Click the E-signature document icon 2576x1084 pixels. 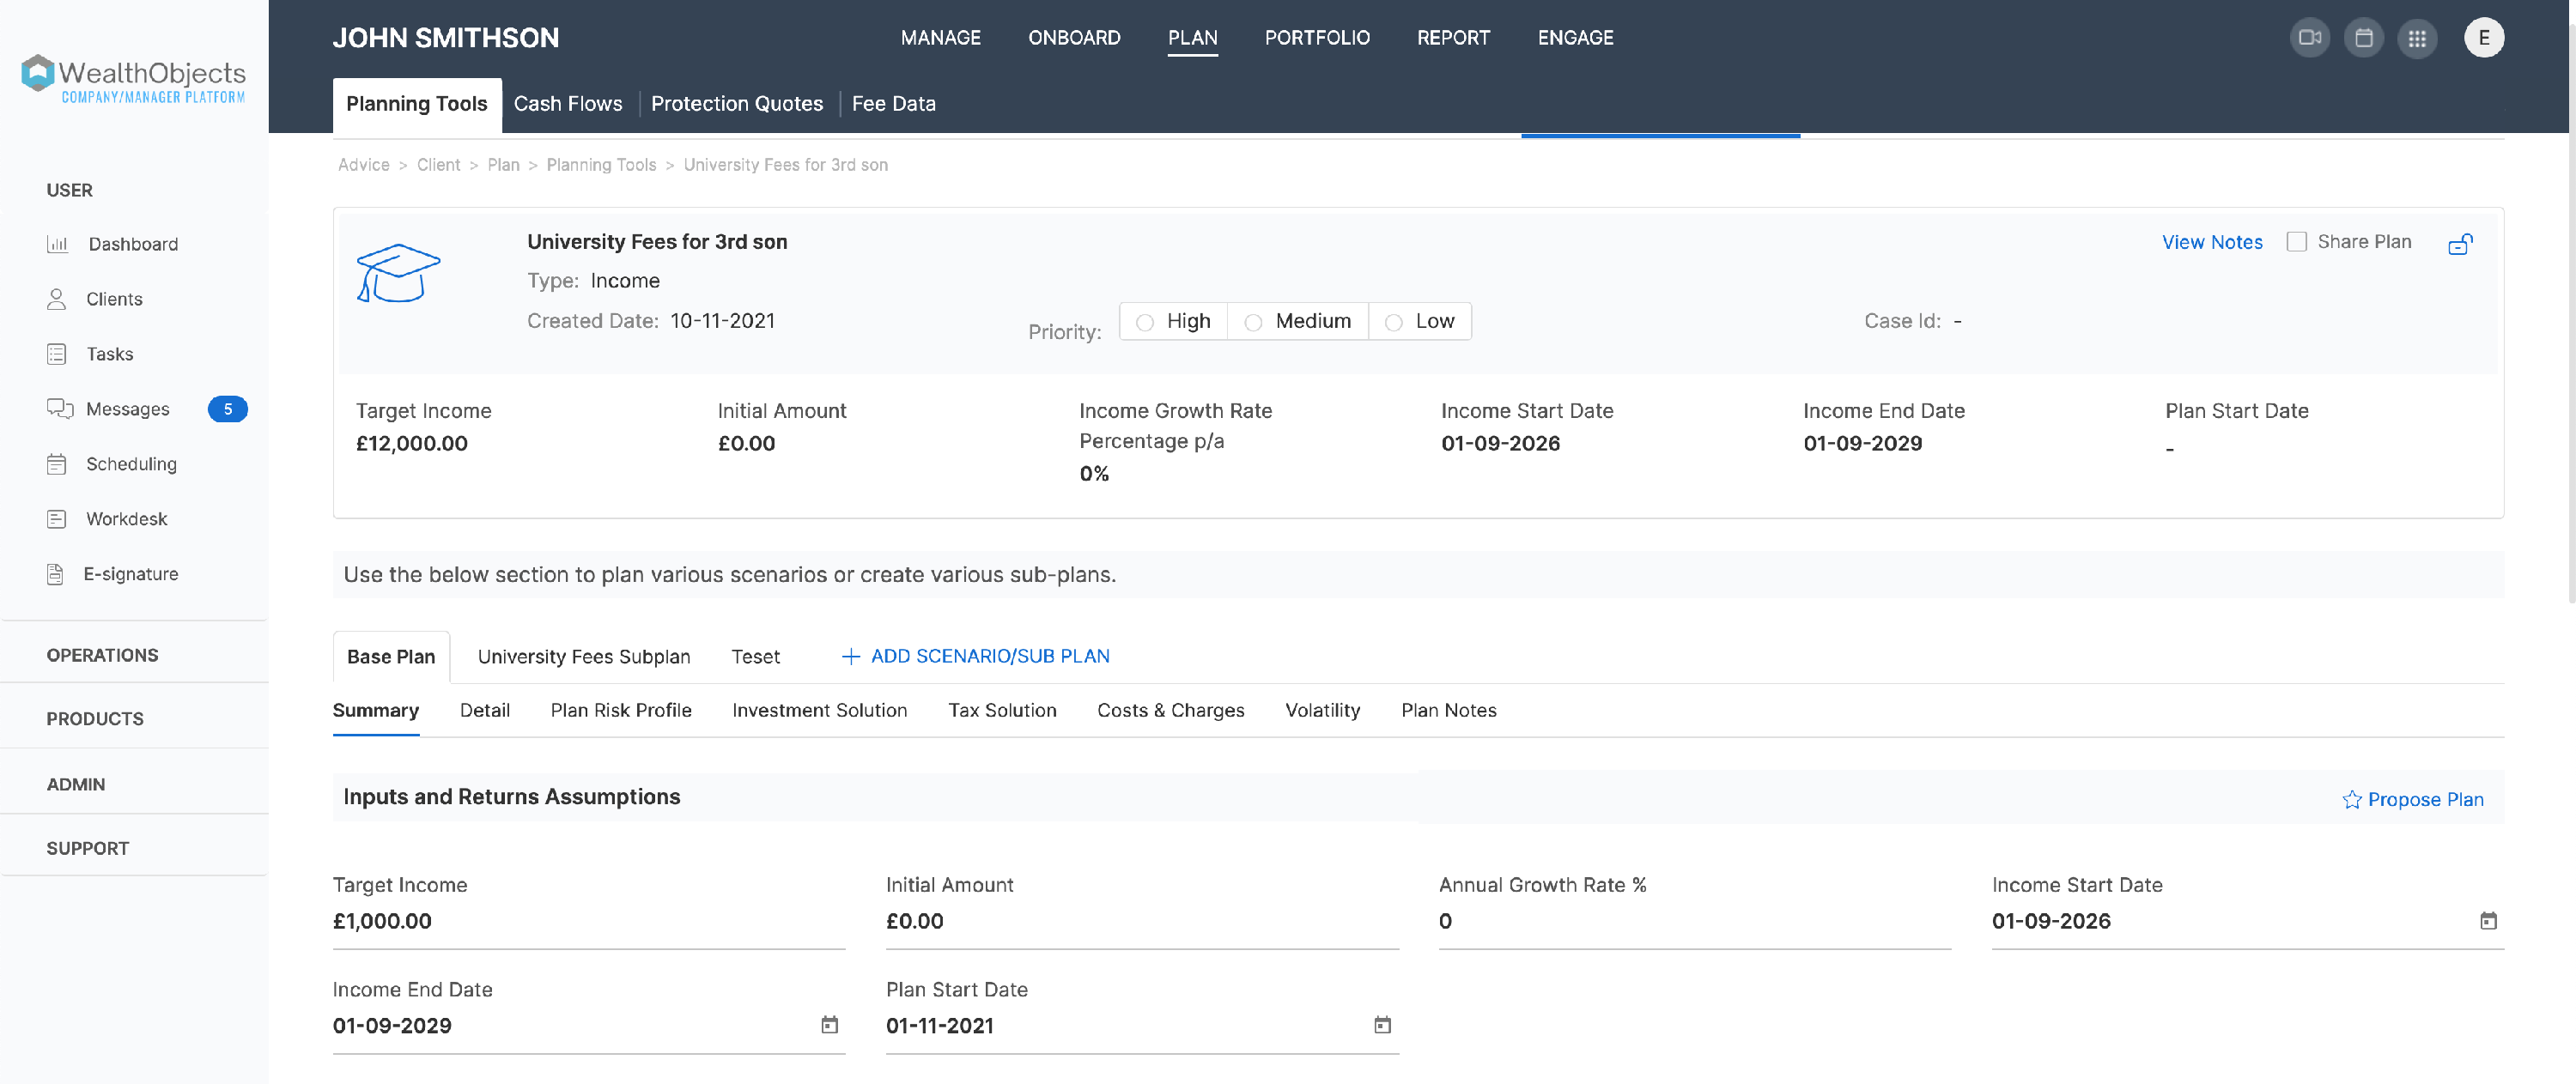pyautogui.click(x=55, y=574)
